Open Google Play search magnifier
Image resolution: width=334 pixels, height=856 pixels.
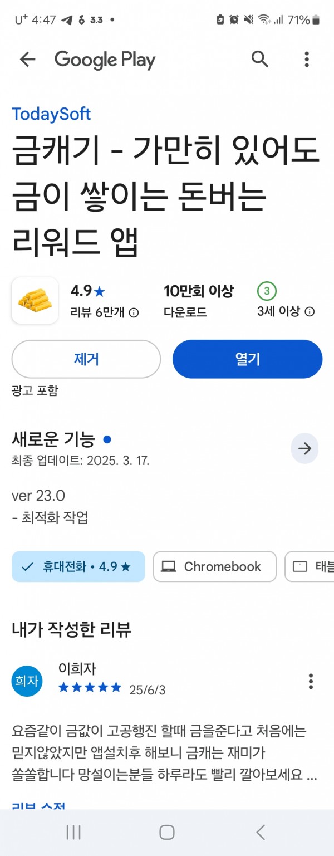click(260, 58)
